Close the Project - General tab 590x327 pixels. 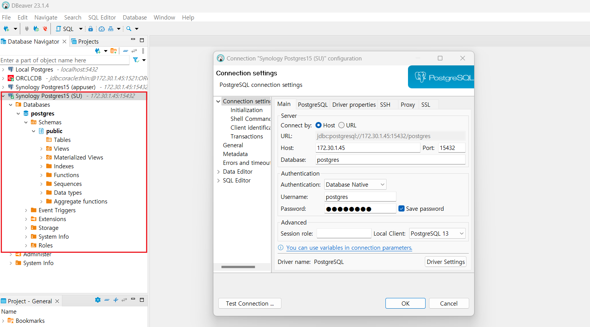[x=57, y=301]
